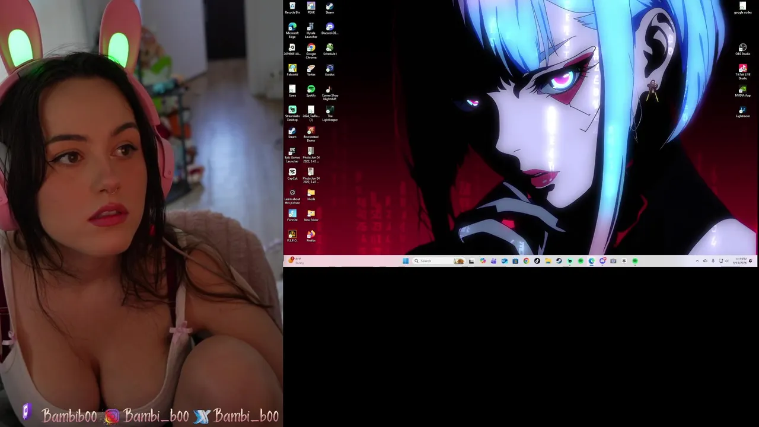The image size is (759, 427).
Task: Open Microsoft Edge desktop shortcut
Action: point(292,31)
